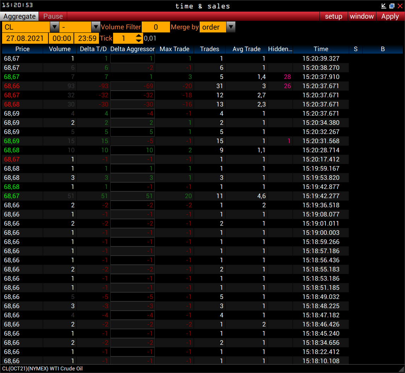The width and height of the screenshot is (405, 373).
Task: Click the Delta Aggressor column header
Action: [133, 49]
